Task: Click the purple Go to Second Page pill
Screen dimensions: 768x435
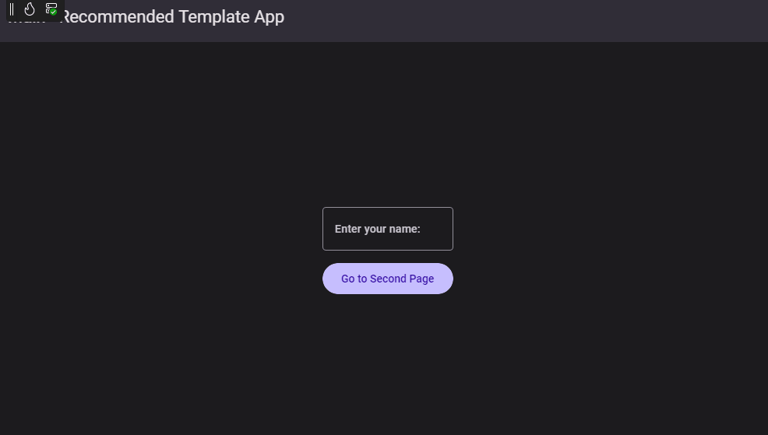Action: tap(387, 279)
